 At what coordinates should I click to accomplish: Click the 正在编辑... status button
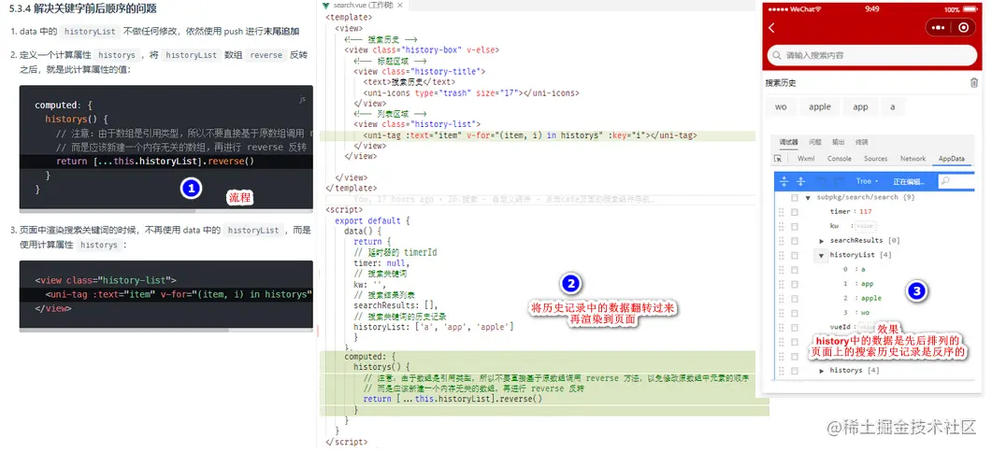[909, 181]
